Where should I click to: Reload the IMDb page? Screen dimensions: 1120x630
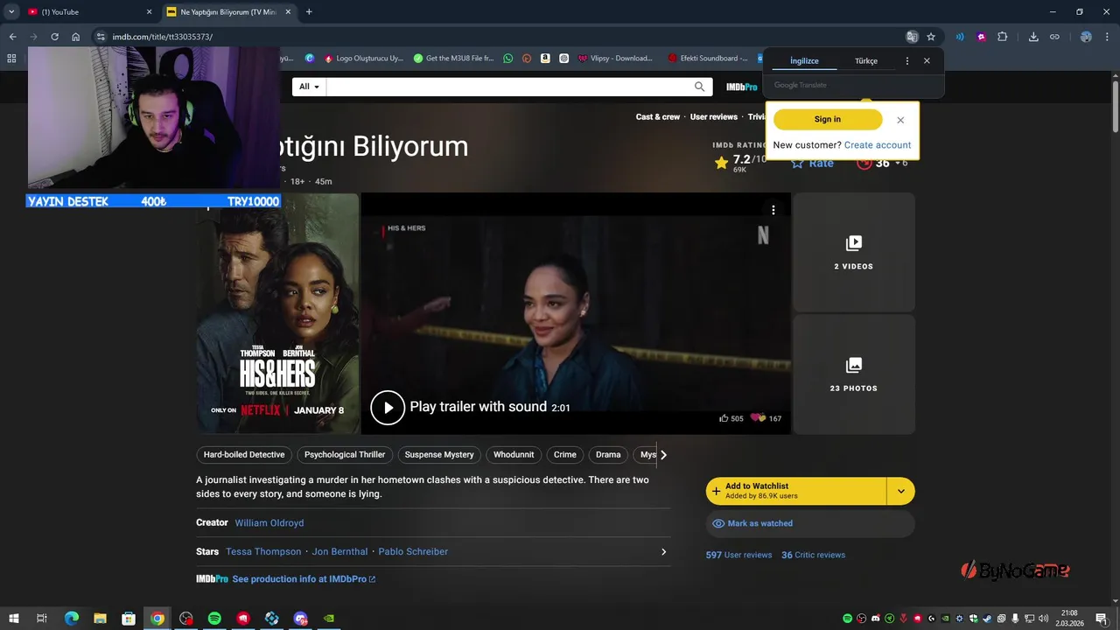pyautogui.click(x=54, y=37)
